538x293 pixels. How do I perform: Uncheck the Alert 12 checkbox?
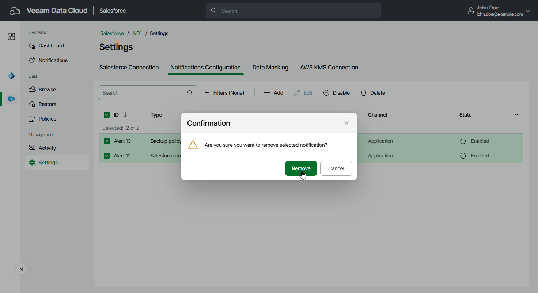click(107, 156)
